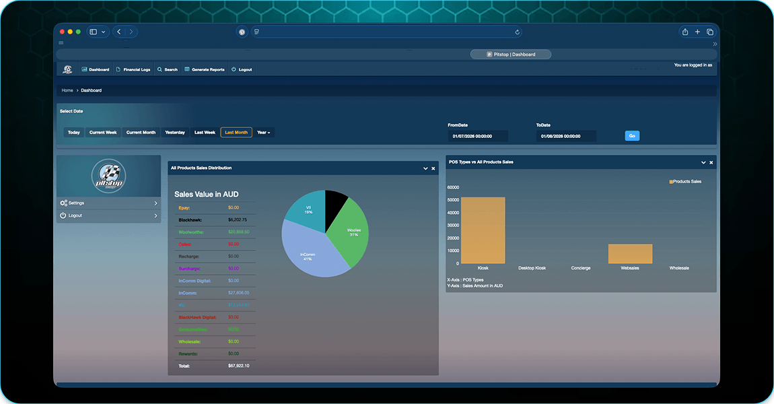Click the Kiosk bar in chart
This screenshot has width=774, height=404.
[x=483, y=230]
